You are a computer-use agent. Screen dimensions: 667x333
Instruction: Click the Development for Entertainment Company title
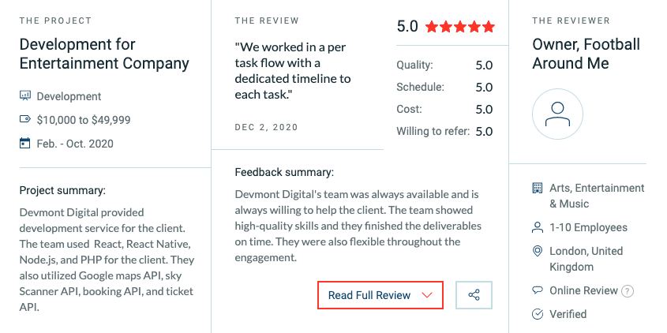pyautogui.click(x=104, y=54)
